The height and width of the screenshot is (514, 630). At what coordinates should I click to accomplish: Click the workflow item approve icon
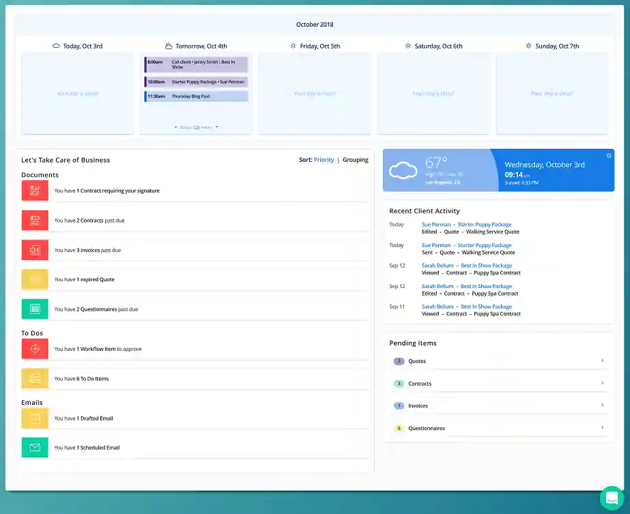tap(35, 349)
